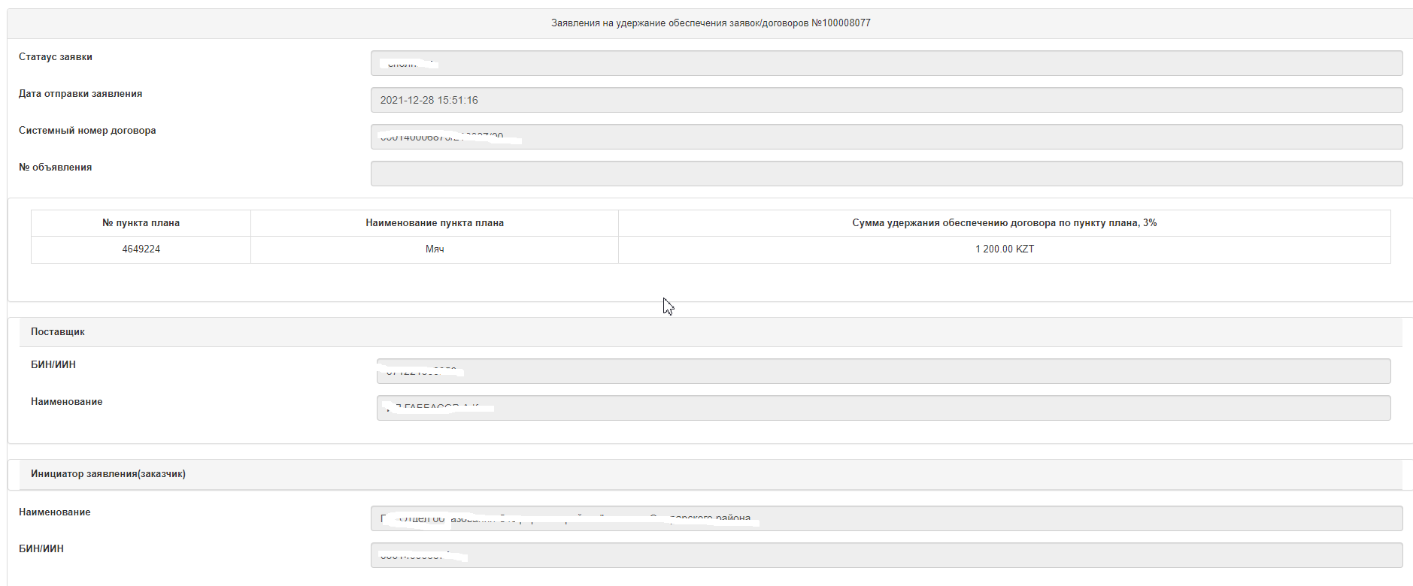Focus the empty № объявления field
The height and width of the screenshot is (586, 1413).
click(x=886, y=174)
